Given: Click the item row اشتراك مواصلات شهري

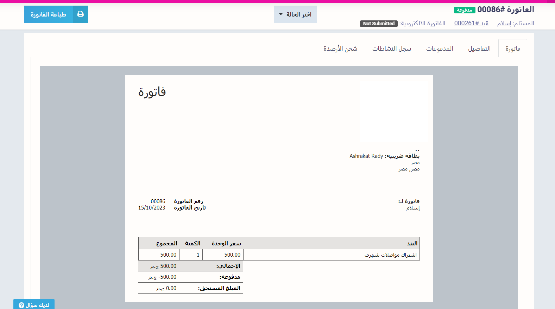Looking at the screenshot, I should click(390, 255).
